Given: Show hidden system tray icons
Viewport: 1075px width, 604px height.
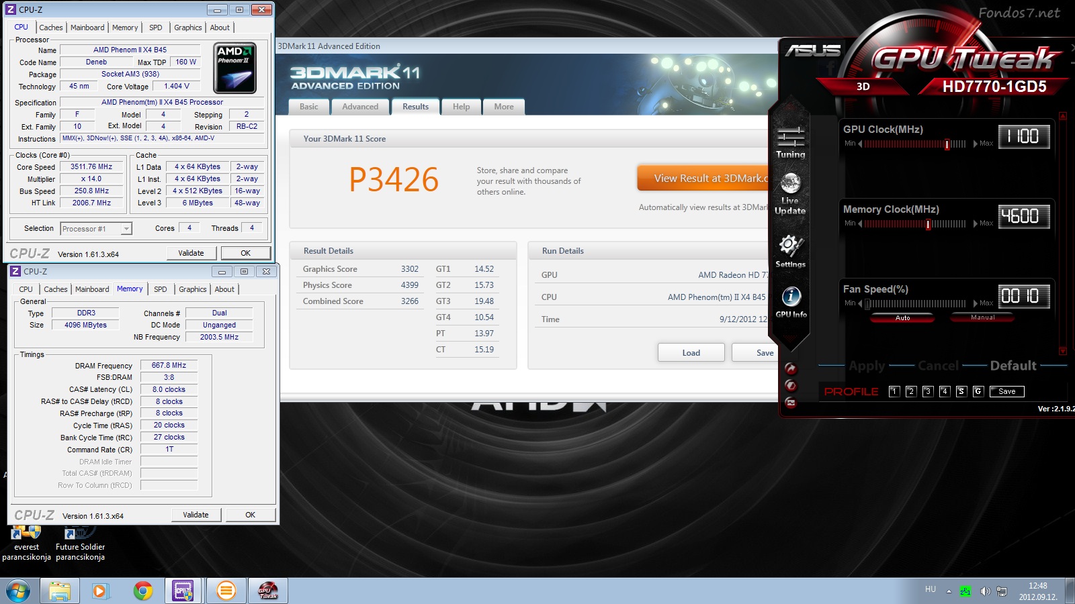Looking at the screenshot, I should click(x=949, y=591).
